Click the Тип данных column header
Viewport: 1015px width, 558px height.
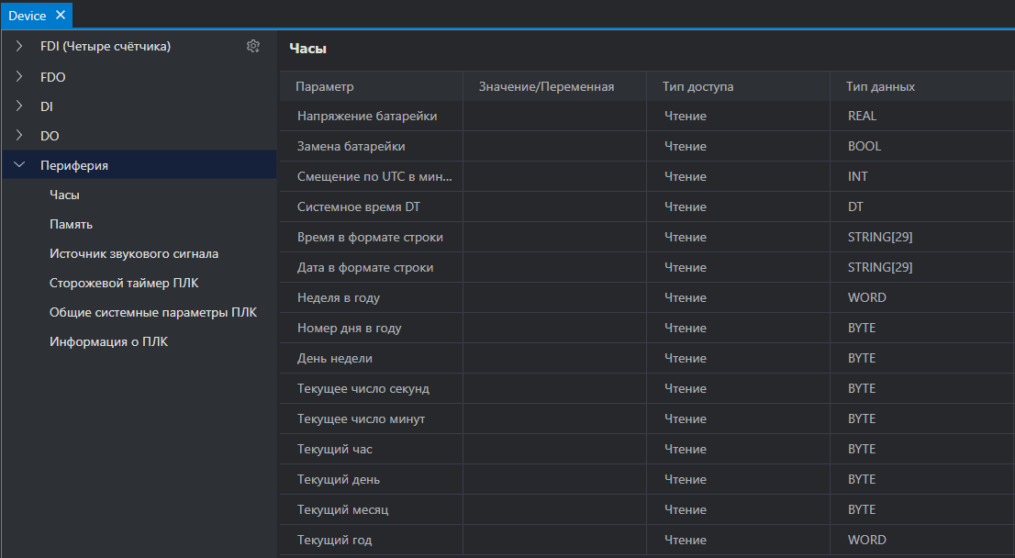tap(922, 86)
